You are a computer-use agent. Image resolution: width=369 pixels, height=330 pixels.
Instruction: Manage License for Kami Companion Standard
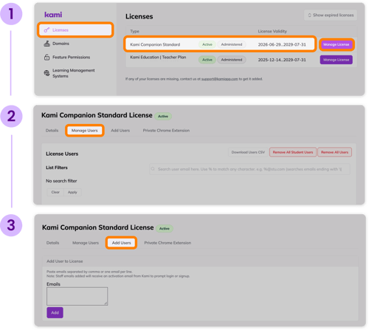coord(337,44)
